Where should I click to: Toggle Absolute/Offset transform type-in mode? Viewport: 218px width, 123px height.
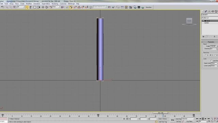(127, 119)
